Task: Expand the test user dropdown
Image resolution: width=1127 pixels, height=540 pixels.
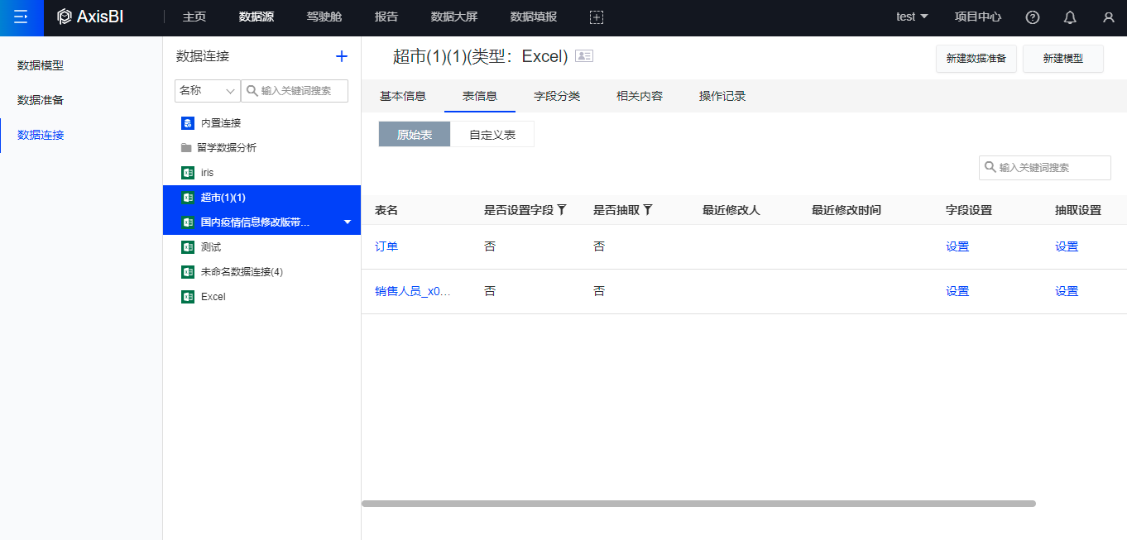Action: [913, 17]
